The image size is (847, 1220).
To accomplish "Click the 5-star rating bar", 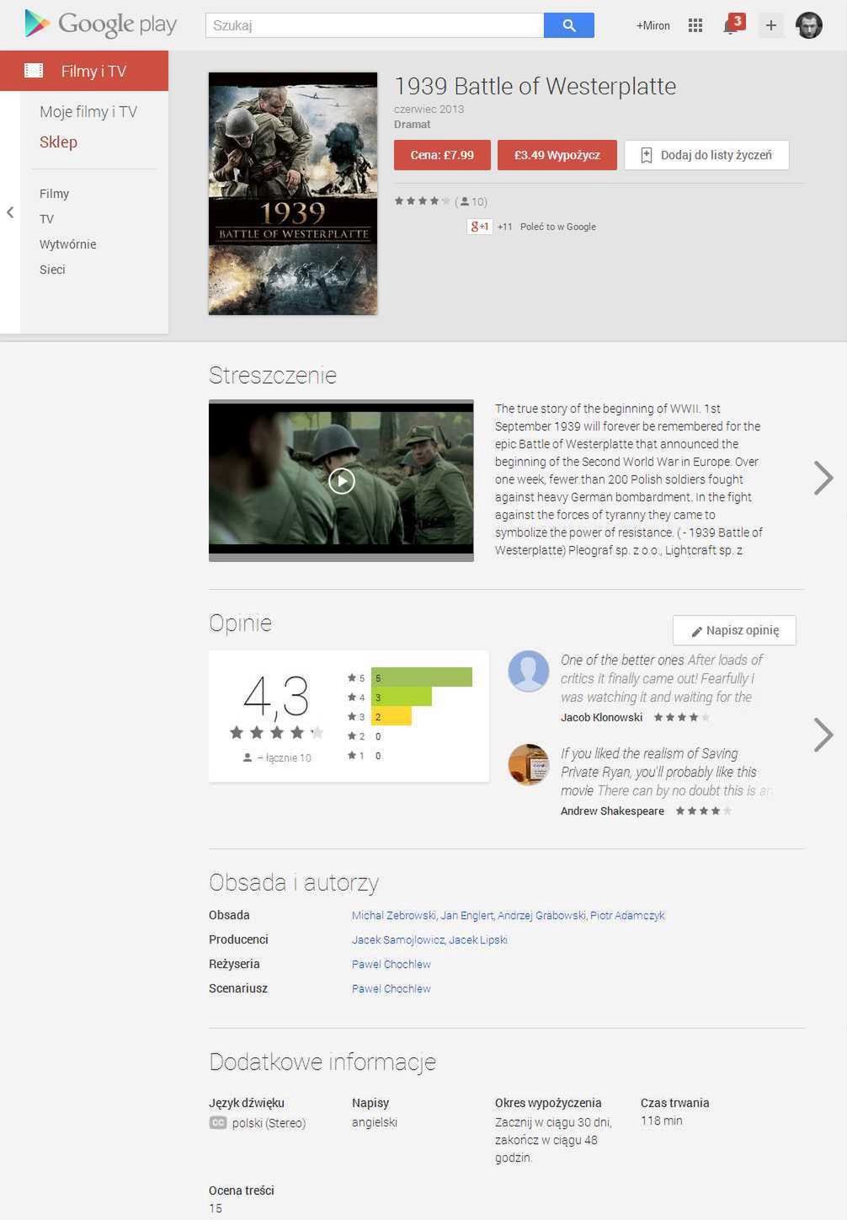I will click(x=422, y=677).
